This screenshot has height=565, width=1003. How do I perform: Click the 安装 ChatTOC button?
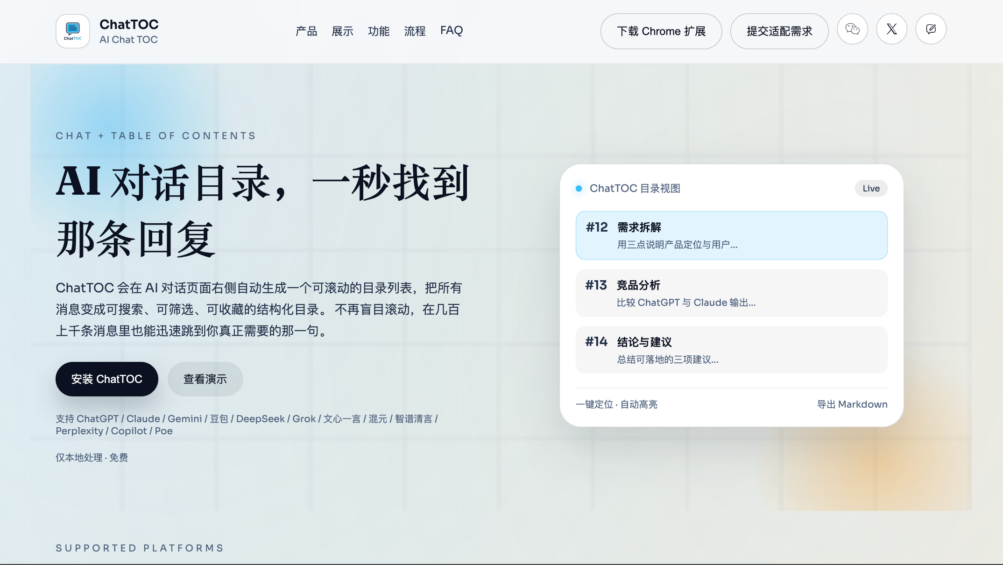pos(106,379)
